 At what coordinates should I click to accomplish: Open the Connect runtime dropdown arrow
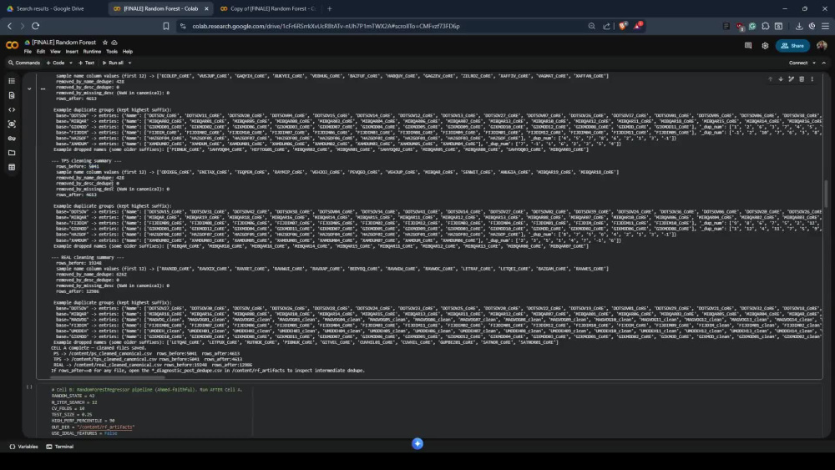[x=813, y=63]
